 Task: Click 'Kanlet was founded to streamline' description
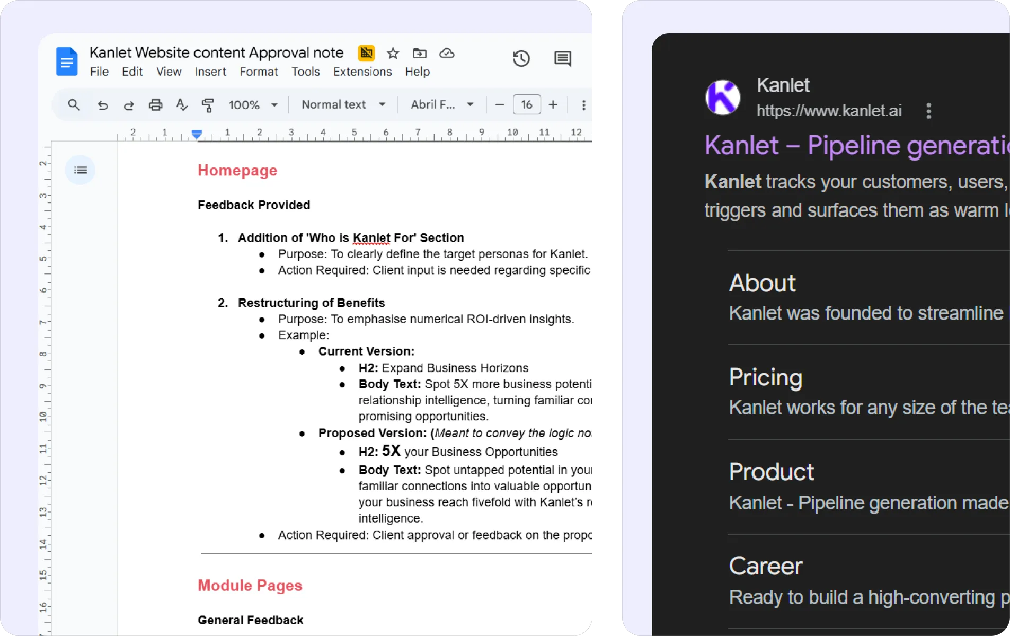(866, 313)
